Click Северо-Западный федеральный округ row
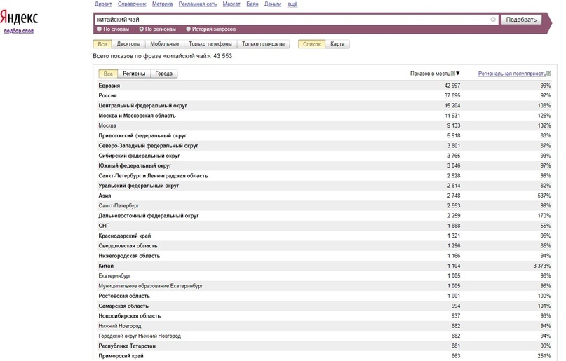Viewport: 566px width, 361px height. pyautogui.click(x=325, y=146)
